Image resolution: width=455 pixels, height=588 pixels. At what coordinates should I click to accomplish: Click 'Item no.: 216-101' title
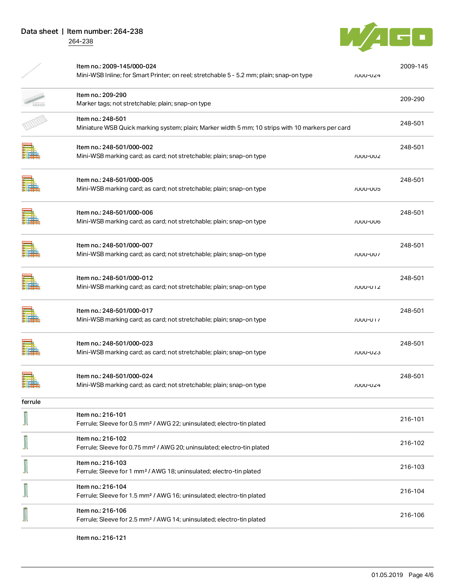point(101,415)
